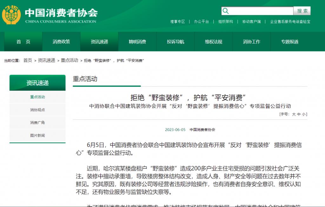Open the 维权法规 navigation tab
The width and height of the screenshot is (325, 207).
pos(214,42)
